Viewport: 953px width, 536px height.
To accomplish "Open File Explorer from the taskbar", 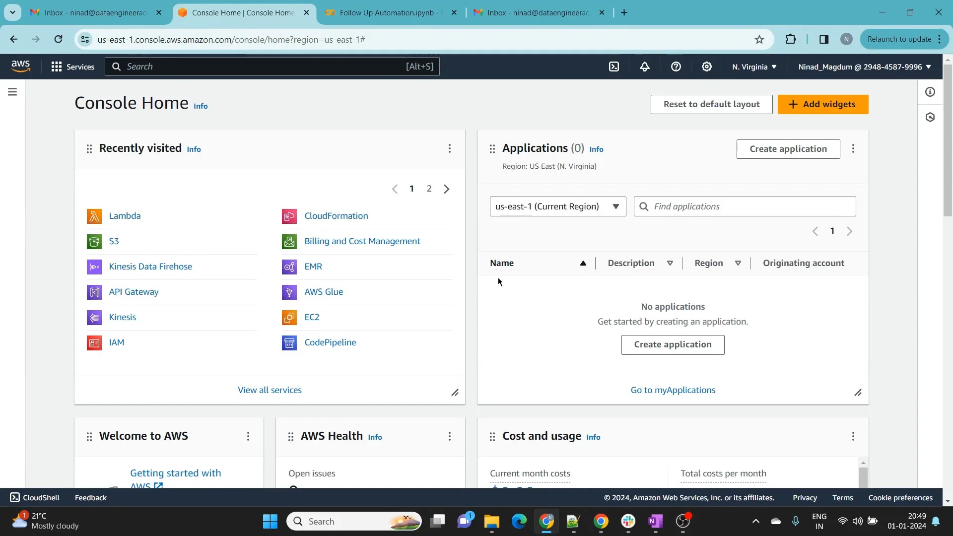I will [491, 522].
